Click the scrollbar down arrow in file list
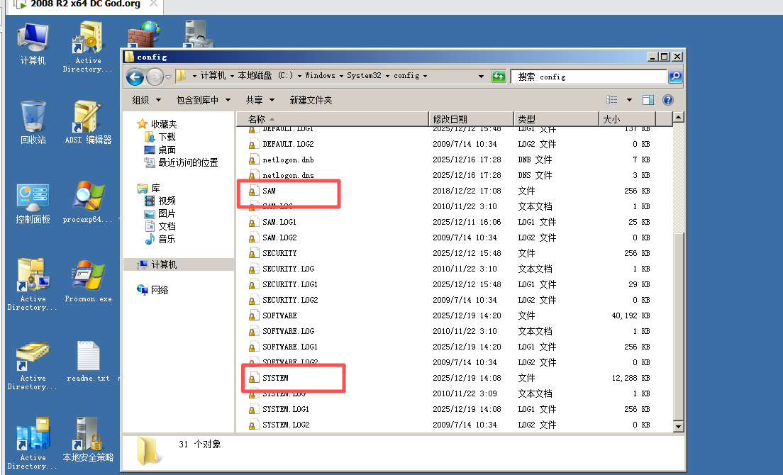Viewport: 783px width, 475px height. (678, 426)
